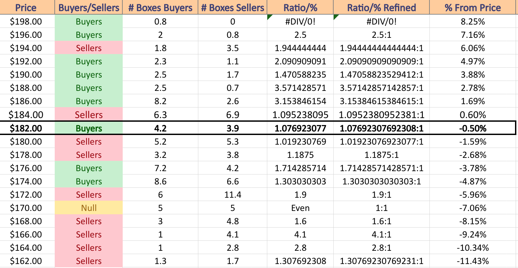Click the yellow Null cell

(89, 208)
